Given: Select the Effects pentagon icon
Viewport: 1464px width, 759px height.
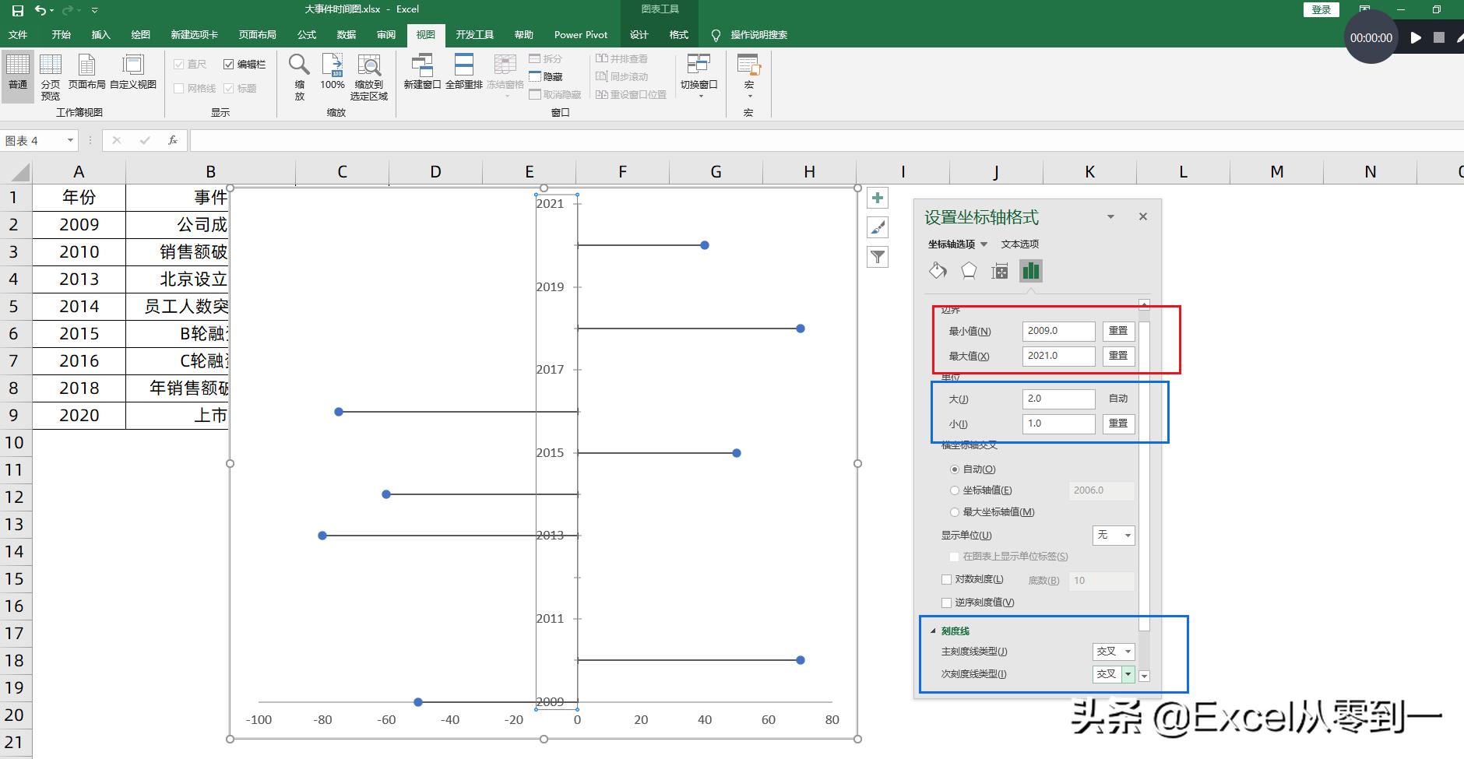Looking at the screenshot, I should pos(969,271).
